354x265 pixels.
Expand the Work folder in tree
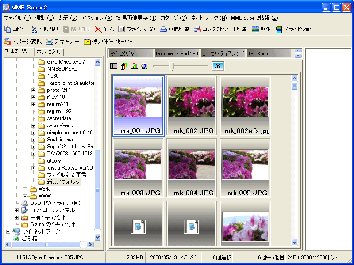[25, 189]
